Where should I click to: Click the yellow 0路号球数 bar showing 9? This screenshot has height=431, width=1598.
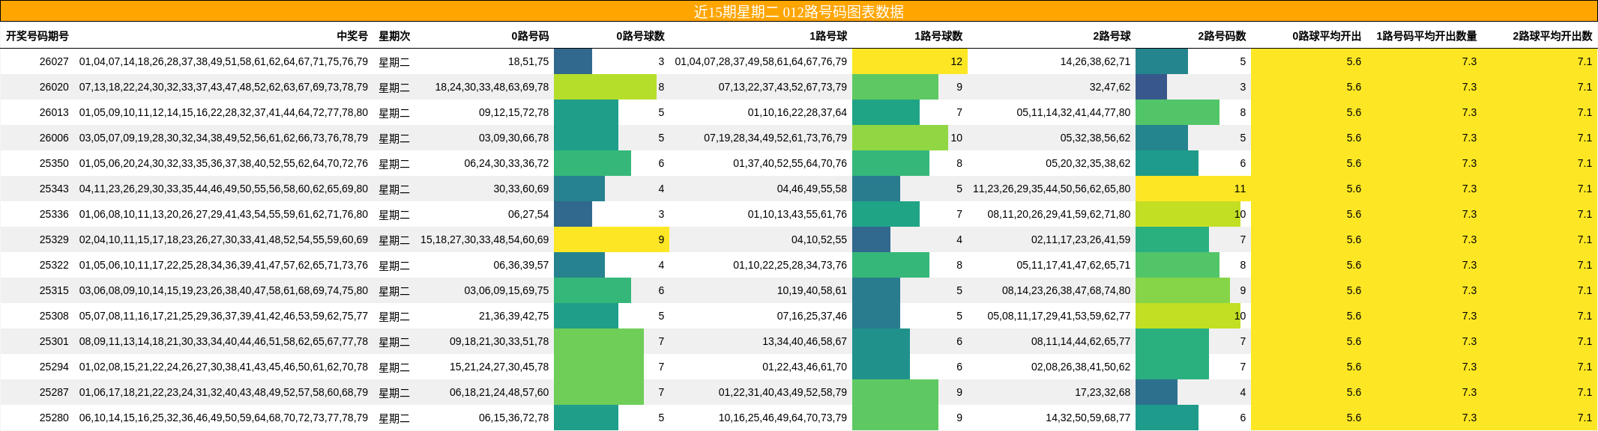tap(611, 239)
